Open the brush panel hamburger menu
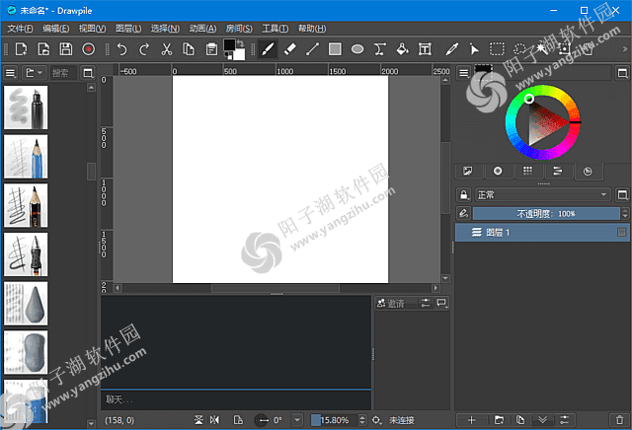The width and height of the screenshot is (632, 430). (x=11, y=73)
